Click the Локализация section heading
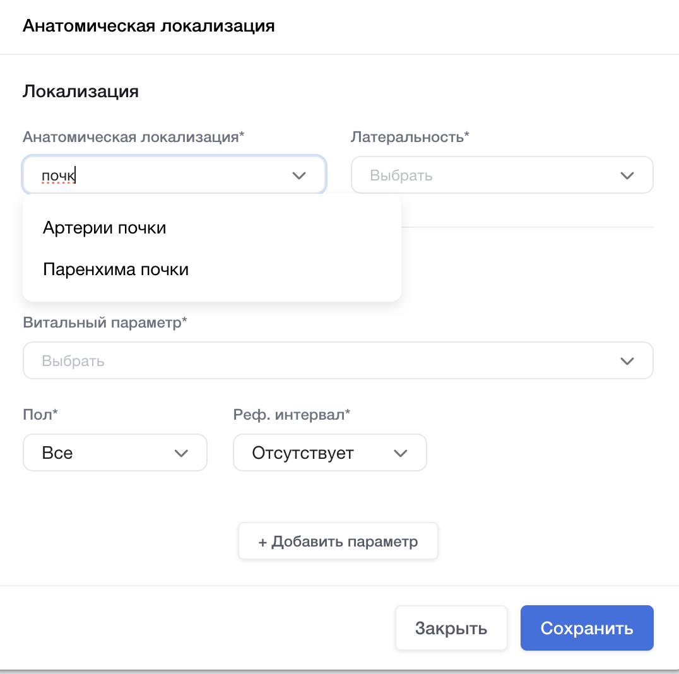The height and width of the screenshot is (674, 679). click(x=81, y=92)
